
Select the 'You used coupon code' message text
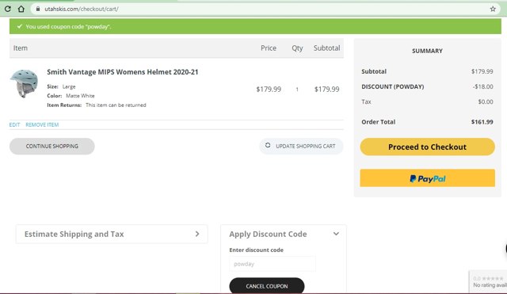click(68, 26)
